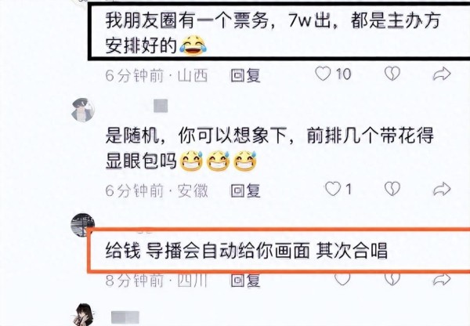The width and height of the screenshot is (470, 326).
Task: Dislike the Sichuan comment via broken heart
Action: [x=392, y=279]
